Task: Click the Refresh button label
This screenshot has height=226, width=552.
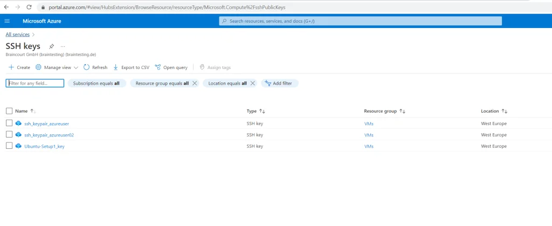Action: [x=100, y=67]
